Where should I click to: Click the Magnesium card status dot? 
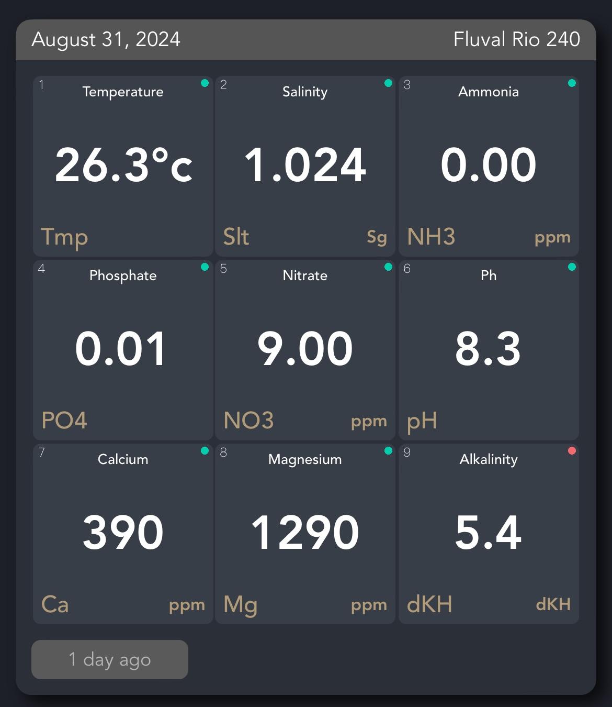[x=388, y=449]
